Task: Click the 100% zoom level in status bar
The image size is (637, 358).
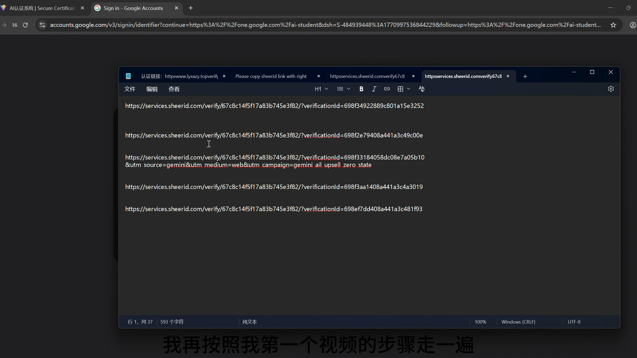Action: (480, 322)
